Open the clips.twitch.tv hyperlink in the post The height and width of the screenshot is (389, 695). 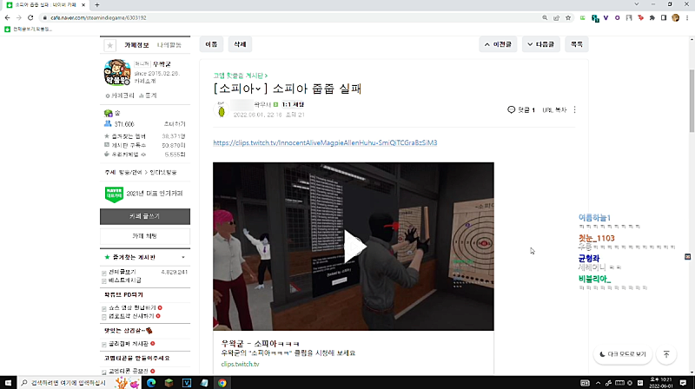click(x=325, y=142)
